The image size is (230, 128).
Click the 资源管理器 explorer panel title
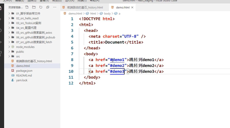point(15,7)
